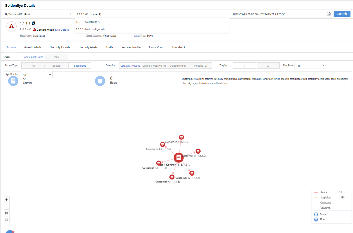Select Laterally Passive direction

coord(154,66)
